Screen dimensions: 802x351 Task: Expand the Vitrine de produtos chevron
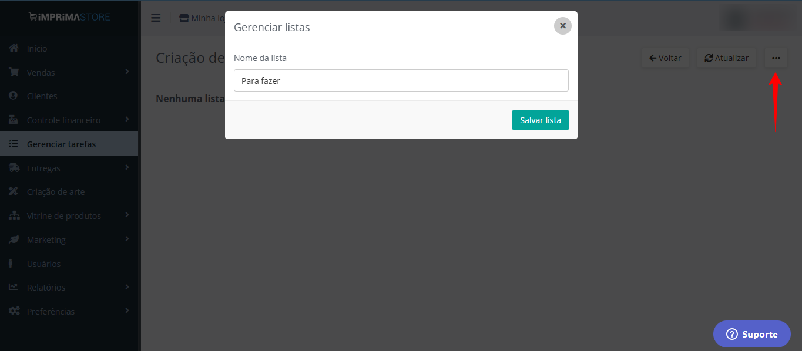point(127,215)
